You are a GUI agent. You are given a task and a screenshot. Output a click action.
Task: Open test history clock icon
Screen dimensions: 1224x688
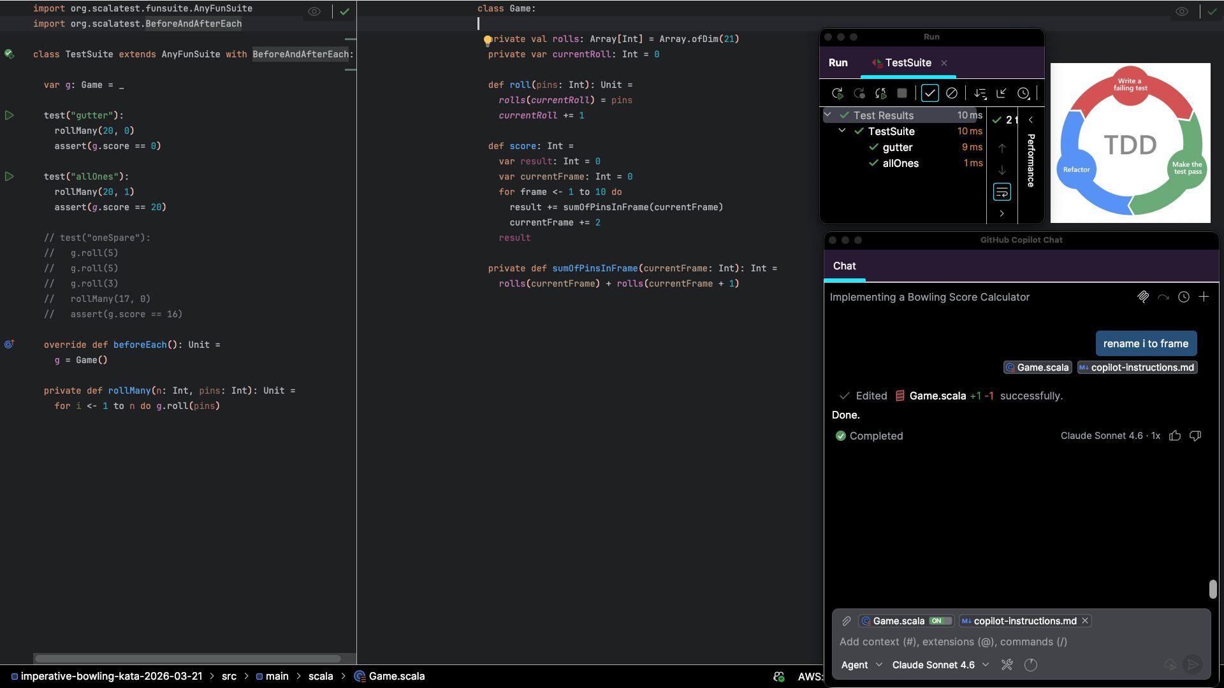click(1023, 94)
